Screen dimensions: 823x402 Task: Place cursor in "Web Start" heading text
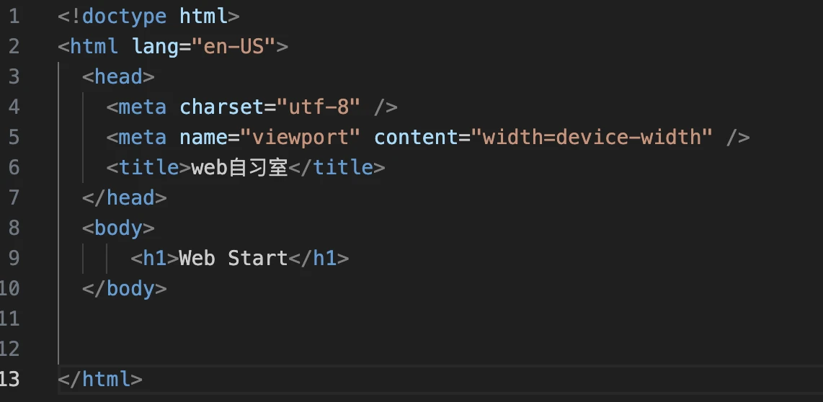click(233, 258)
